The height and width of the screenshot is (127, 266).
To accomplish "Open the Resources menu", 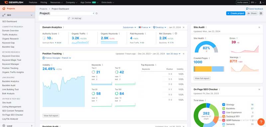I will (x=57, y=3).
